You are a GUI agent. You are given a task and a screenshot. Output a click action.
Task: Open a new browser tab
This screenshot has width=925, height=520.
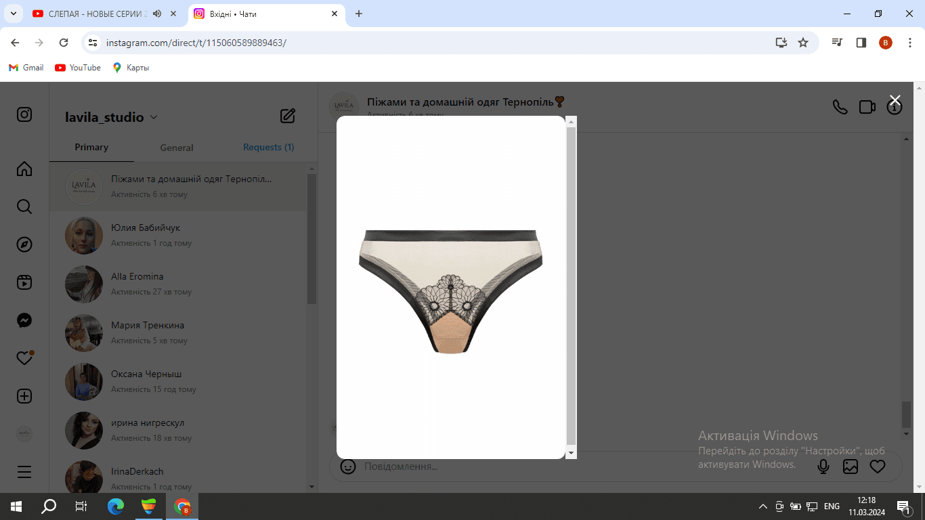359,14
